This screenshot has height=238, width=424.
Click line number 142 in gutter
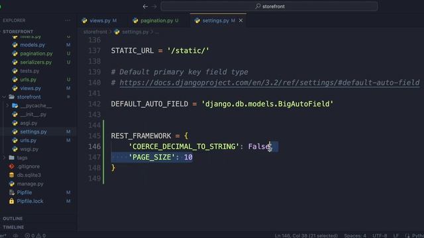tap(94, 104)
